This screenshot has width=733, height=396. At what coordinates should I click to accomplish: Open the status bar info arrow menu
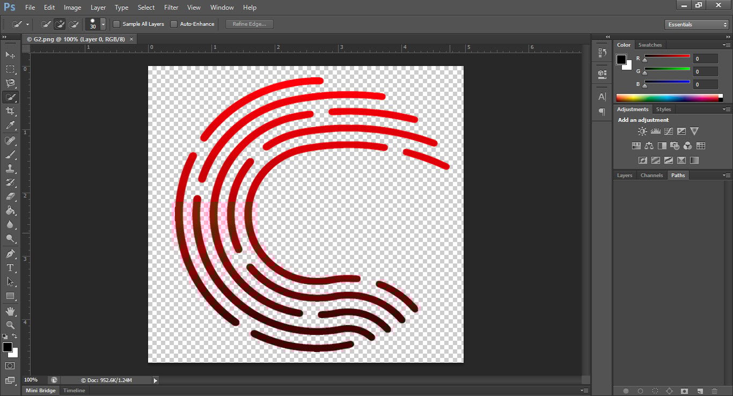click(156, 380)
